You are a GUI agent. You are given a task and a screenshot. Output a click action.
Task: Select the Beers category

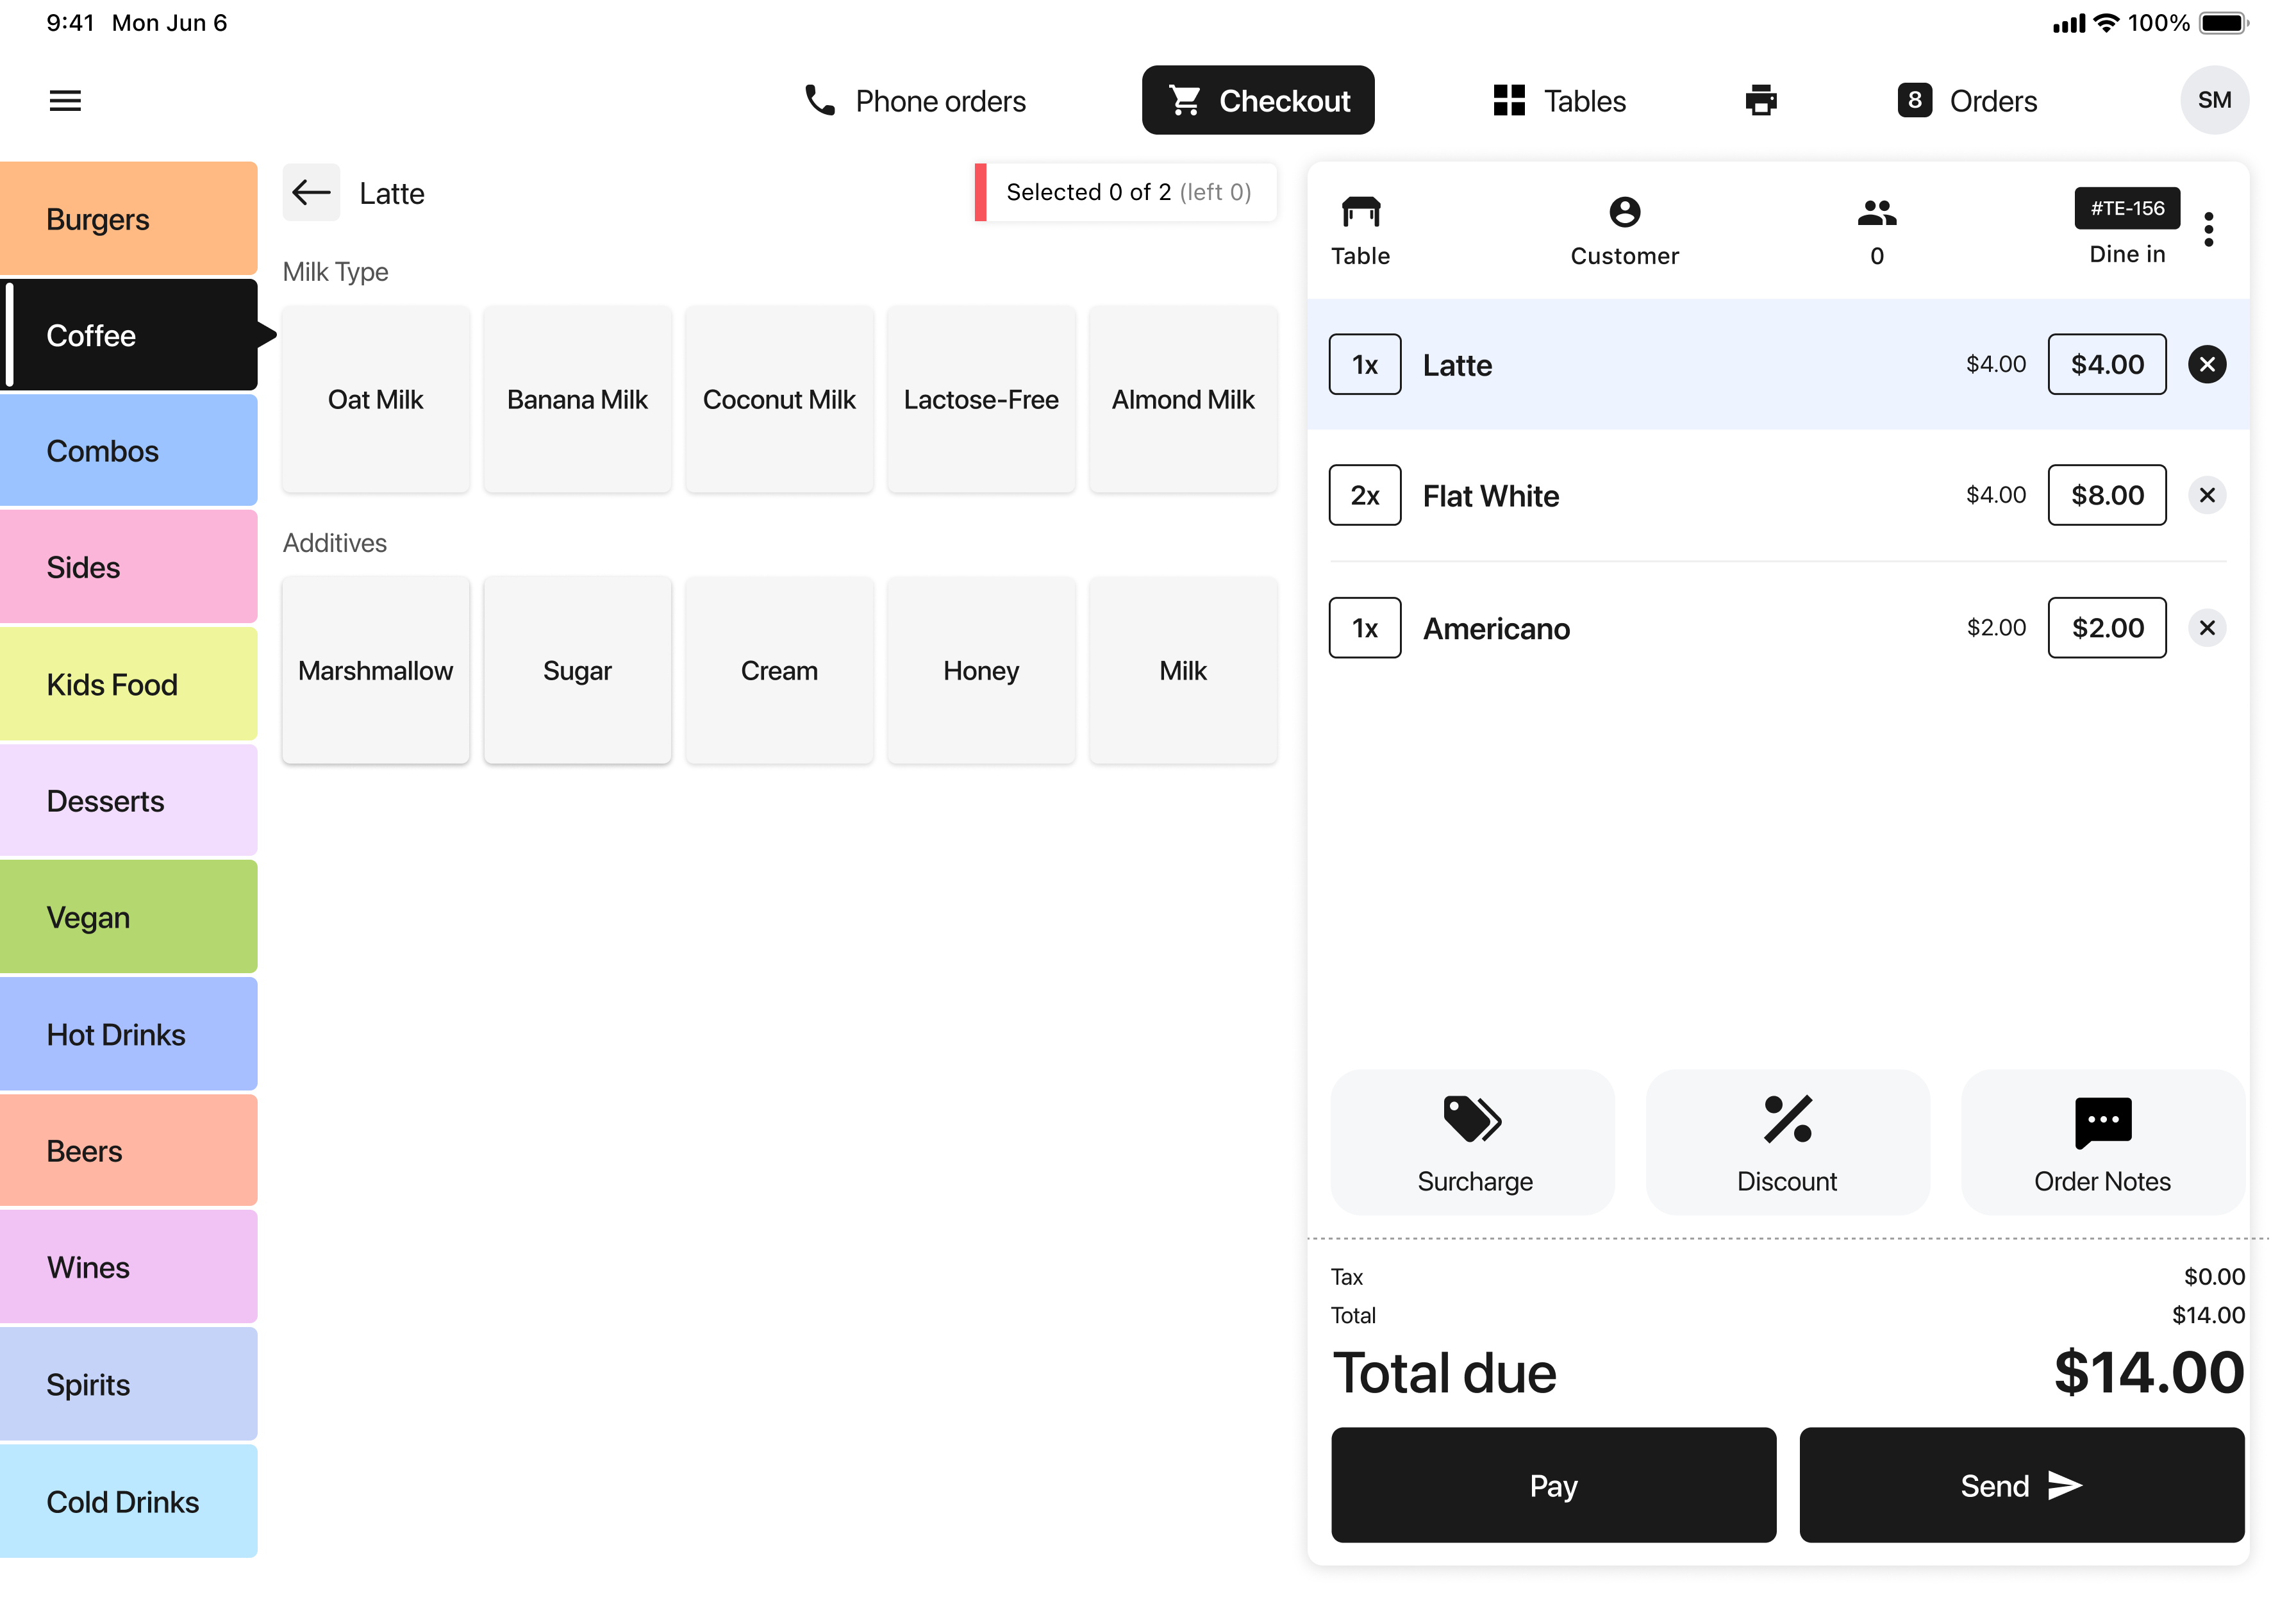coord(129,1151)
